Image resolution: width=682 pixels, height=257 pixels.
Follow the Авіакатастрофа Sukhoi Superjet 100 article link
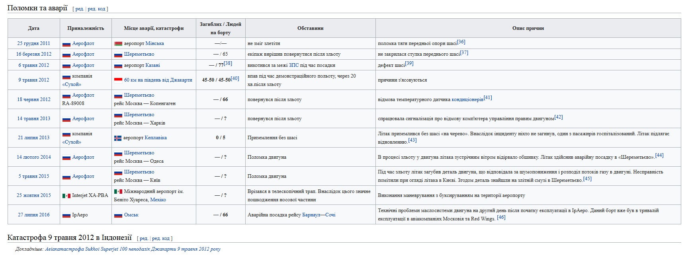[x=133, y=249]
